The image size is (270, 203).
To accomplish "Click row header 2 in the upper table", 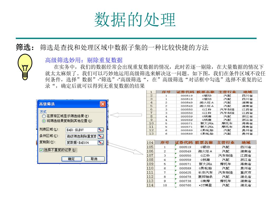I will 151,95.
